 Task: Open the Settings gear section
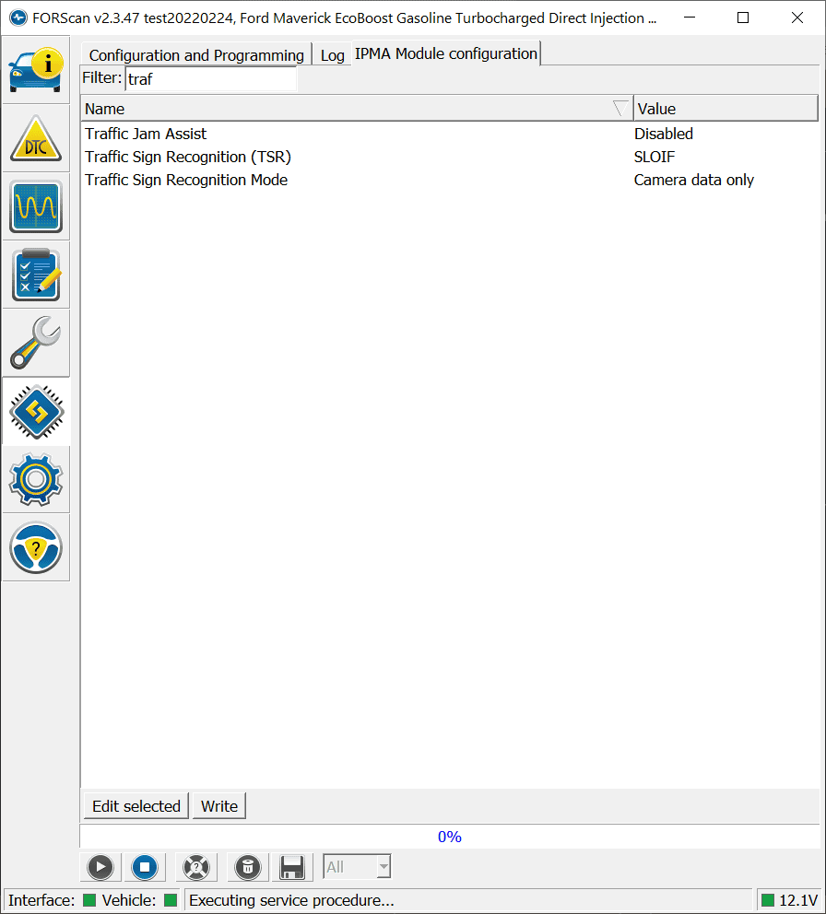36,480
